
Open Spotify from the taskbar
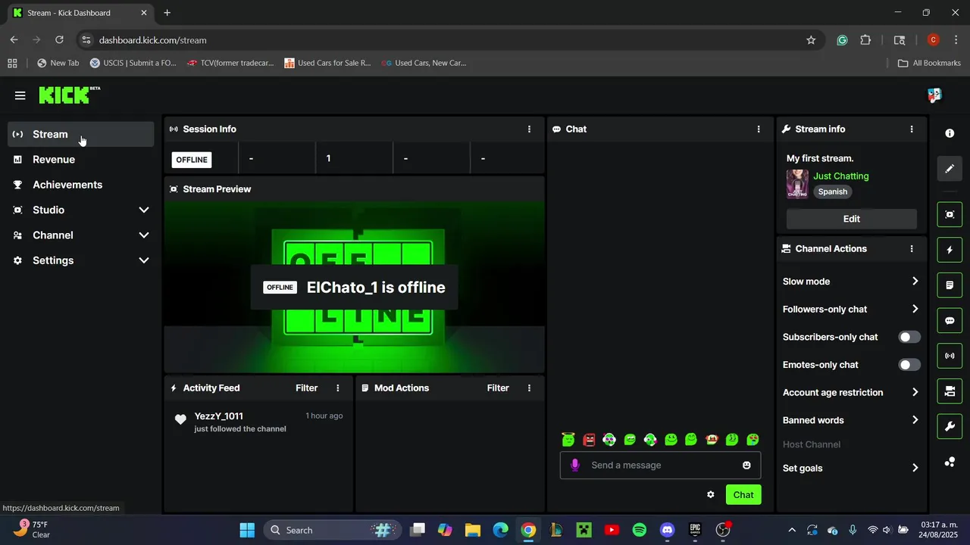pos(639,530)
